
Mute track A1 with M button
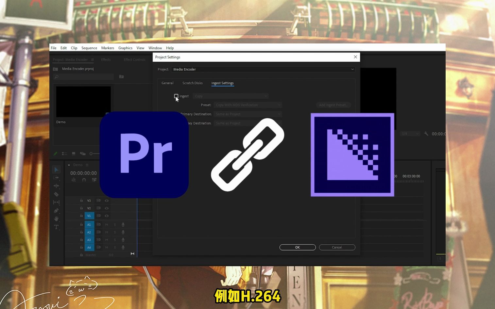coord(107,224)
